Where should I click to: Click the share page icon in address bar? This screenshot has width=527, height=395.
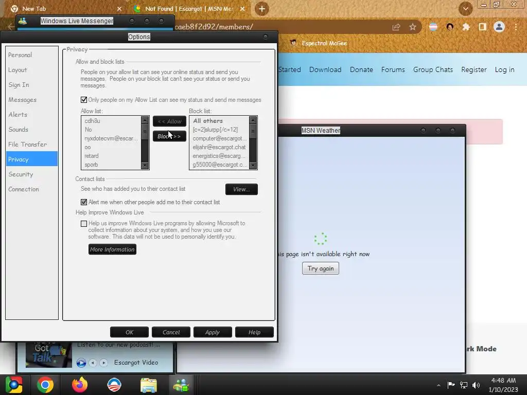[396, 27]
